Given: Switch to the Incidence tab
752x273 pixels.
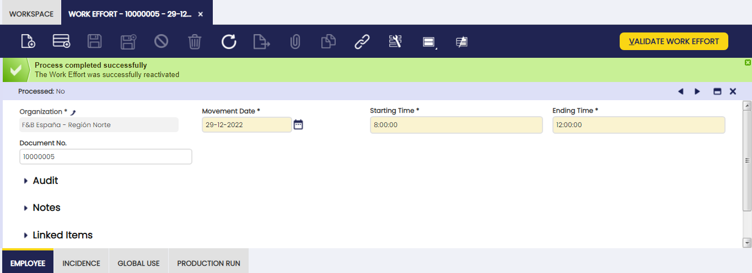Looking at the screenshot, I should 81,263.
